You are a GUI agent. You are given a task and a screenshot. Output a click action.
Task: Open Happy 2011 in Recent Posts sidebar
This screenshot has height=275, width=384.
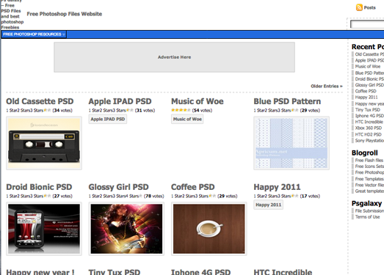366,97
